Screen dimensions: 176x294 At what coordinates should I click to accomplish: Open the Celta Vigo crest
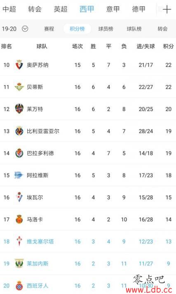pos(19,241)
